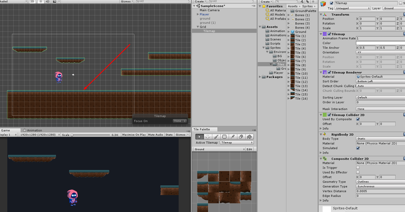405x212 pixels.
Task: Open the Active Tilemap dropdown
Action: pyautogui.click(x=237, y=142)
